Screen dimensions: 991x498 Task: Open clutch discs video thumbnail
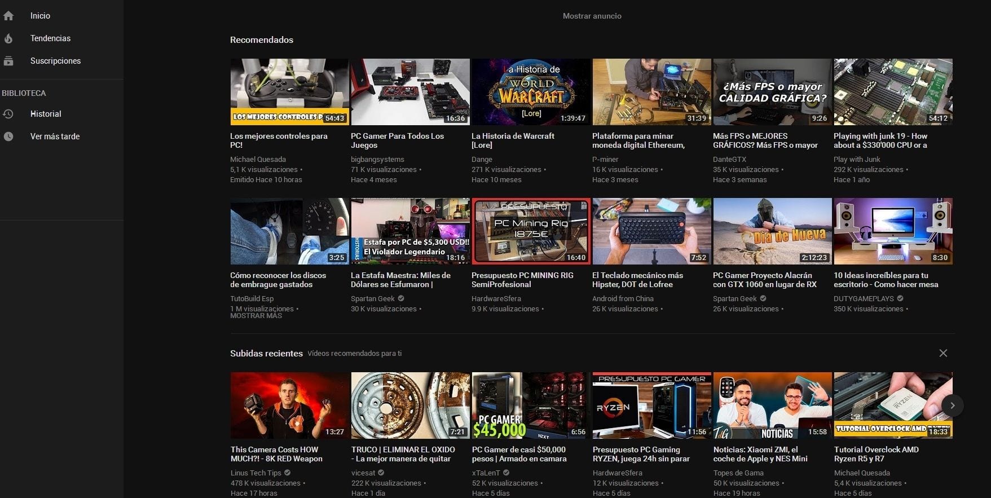pos(289,231)
